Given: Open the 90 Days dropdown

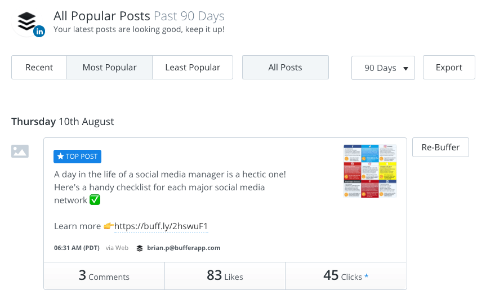Looking at the screenshot, I should [383, 68].
